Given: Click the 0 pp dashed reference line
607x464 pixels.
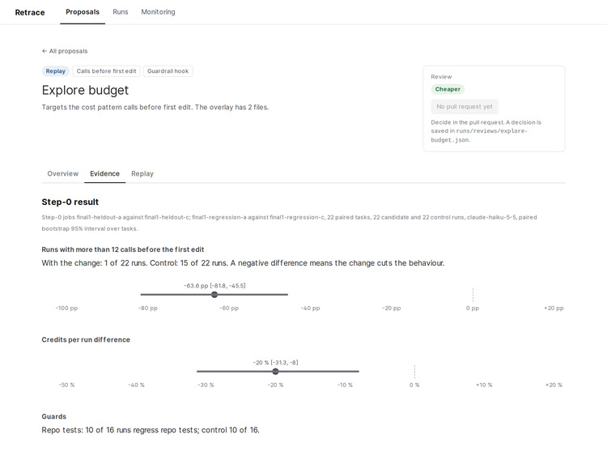Looking at the screenshot, I should click(473, 295).
